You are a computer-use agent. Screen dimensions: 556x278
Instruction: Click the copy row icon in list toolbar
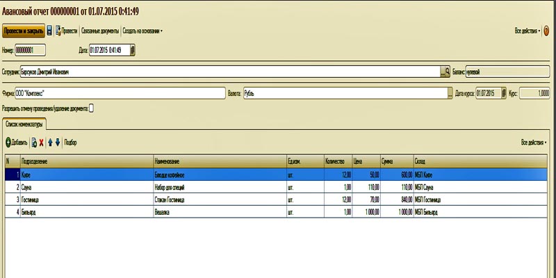pyautogui.click(x=34, y=142)
